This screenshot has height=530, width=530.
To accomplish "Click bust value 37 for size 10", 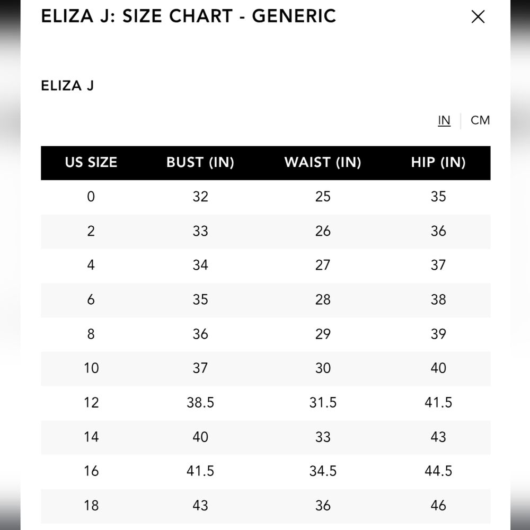I will [200, 368].
